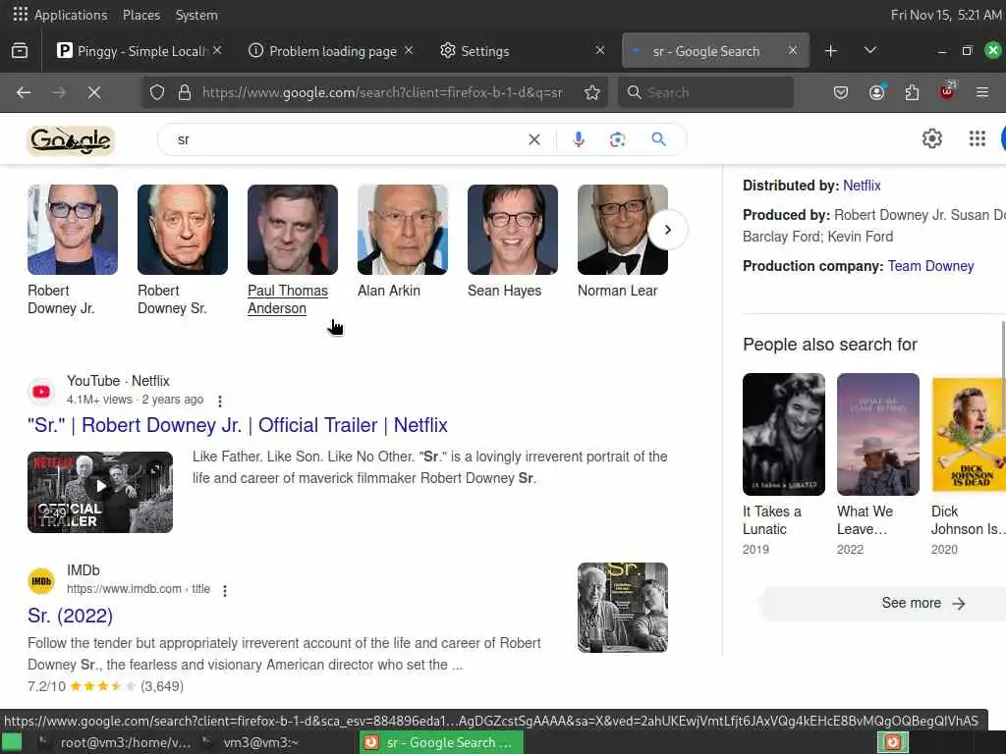
Task: Show next cast members with carousel arrow
Action: click(668, 230)
